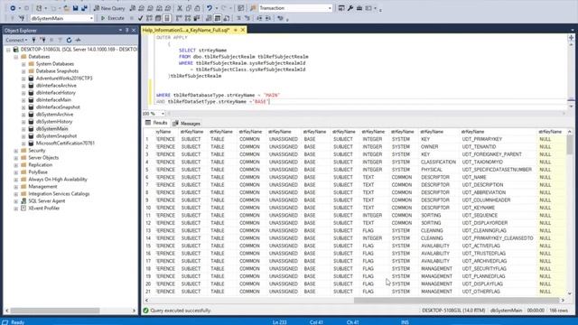Click '166 rows' in status bar
This screenshot has width=578, height=325.
[558, 311]
